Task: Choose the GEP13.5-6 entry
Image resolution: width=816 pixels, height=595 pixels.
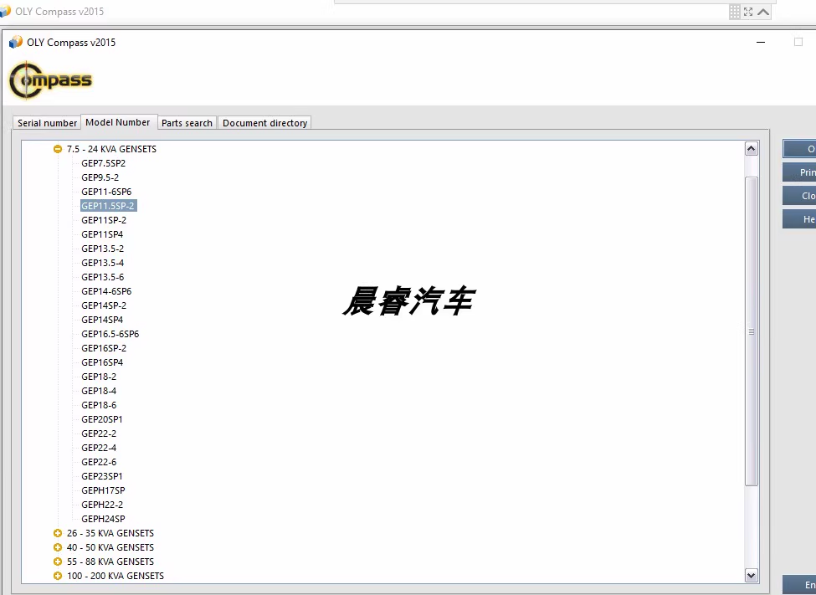Action: (x=102, y=277)
